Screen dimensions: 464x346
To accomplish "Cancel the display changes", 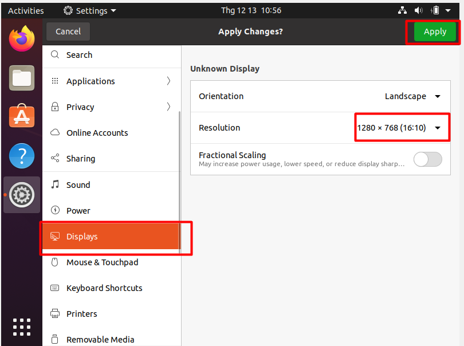I will coord(68,32).
